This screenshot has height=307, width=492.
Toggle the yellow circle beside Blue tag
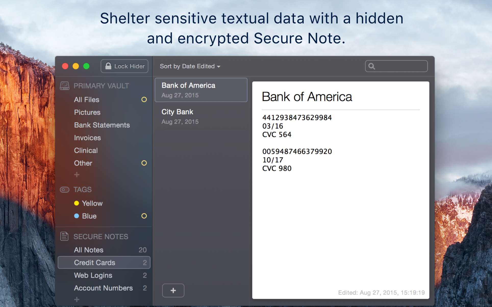coord(144,216)
